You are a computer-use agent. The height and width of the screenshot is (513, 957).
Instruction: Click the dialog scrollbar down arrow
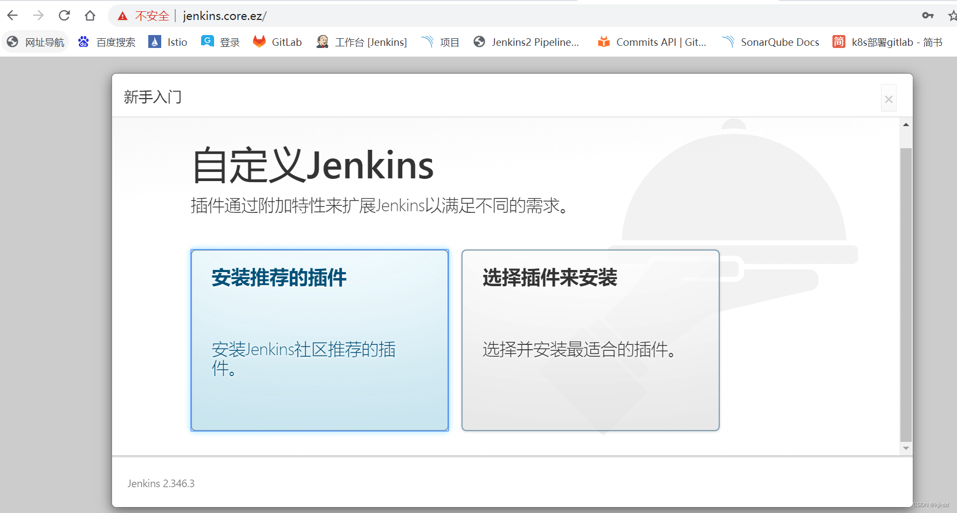point(906,448)
